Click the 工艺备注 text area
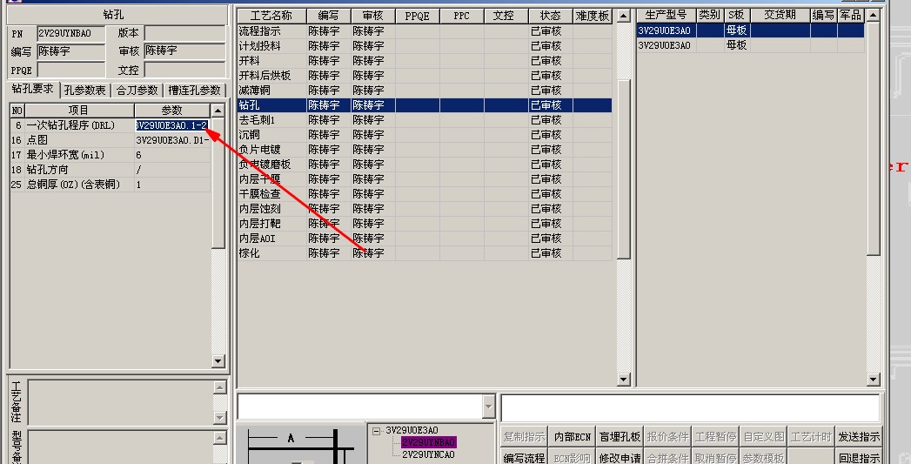The height and width of the screenshot is (464, 911). (x=120, y=402)
